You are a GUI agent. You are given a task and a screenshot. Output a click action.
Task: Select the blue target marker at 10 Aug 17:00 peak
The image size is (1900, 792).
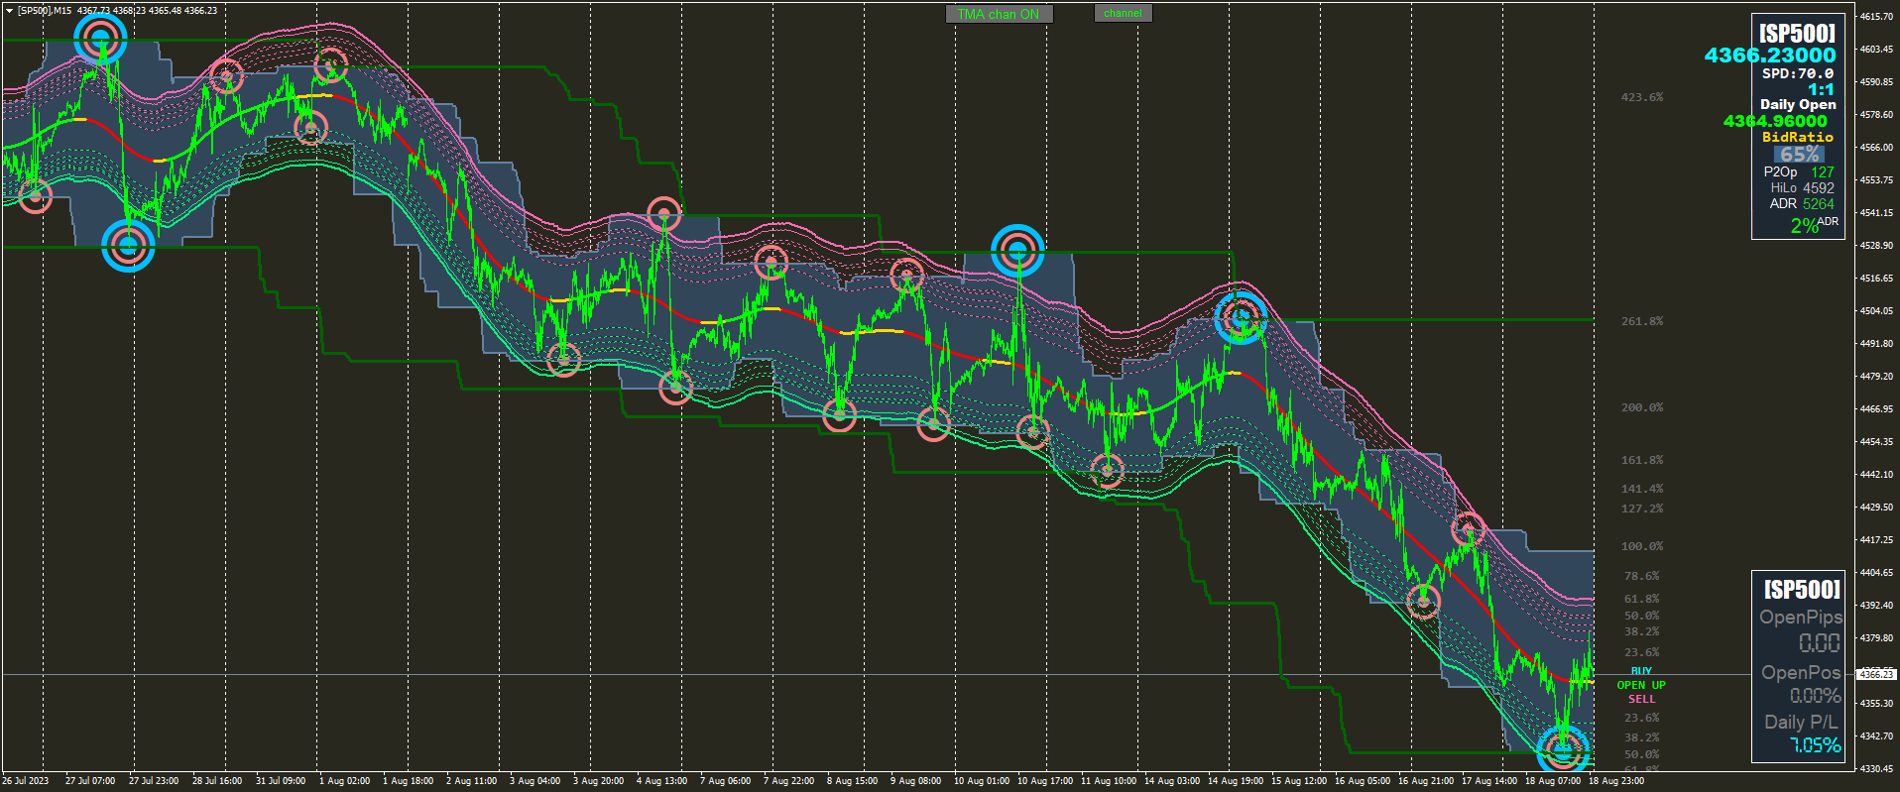click(1018, 250)
